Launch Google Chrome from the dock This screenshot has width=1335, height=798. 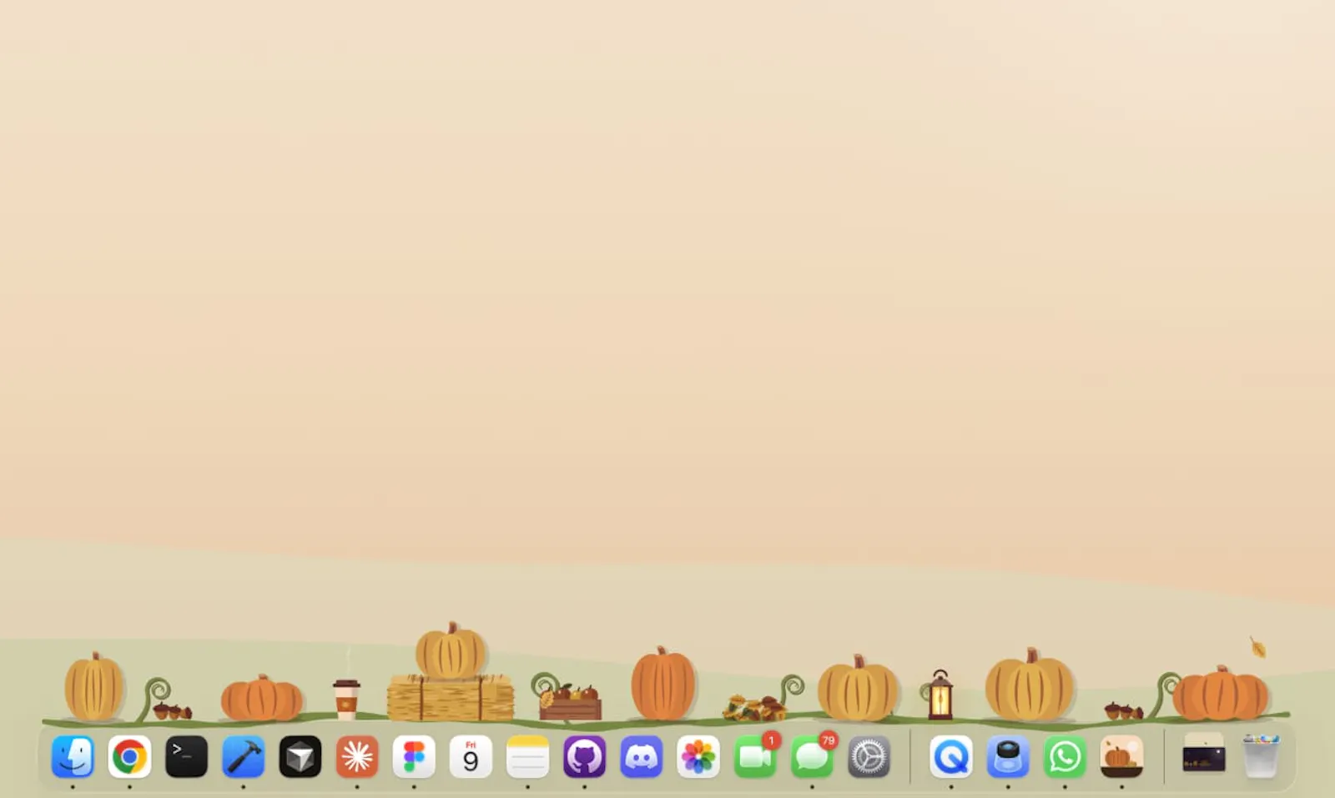click(x=129, y=757)
